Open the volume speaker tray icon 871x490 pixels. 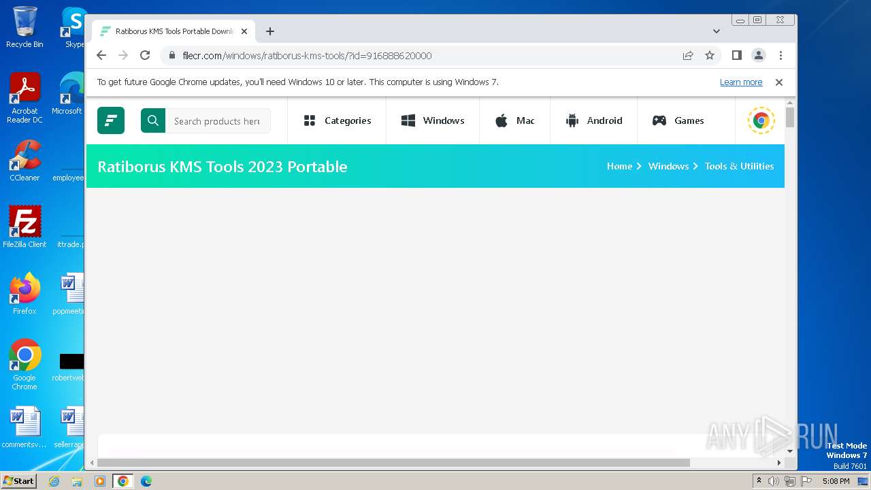coord(774,481)
